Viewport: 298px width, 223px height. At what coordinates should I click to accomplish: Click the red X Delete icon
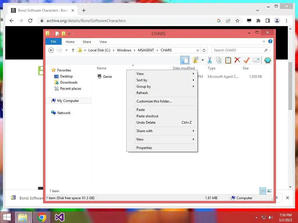[x=237, y=60]
